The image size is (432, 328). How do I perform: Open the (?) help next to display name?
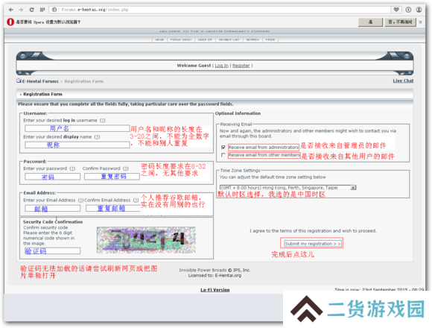97,137
